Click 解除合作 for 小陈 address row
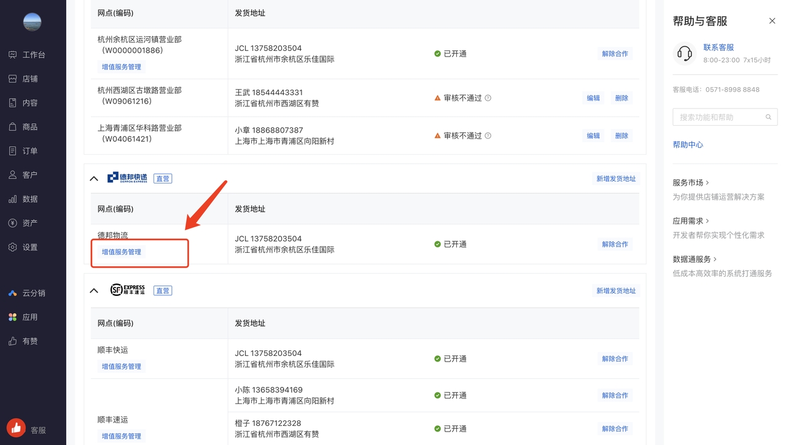This screenshot has height=445, width=786. coord(615,395)
